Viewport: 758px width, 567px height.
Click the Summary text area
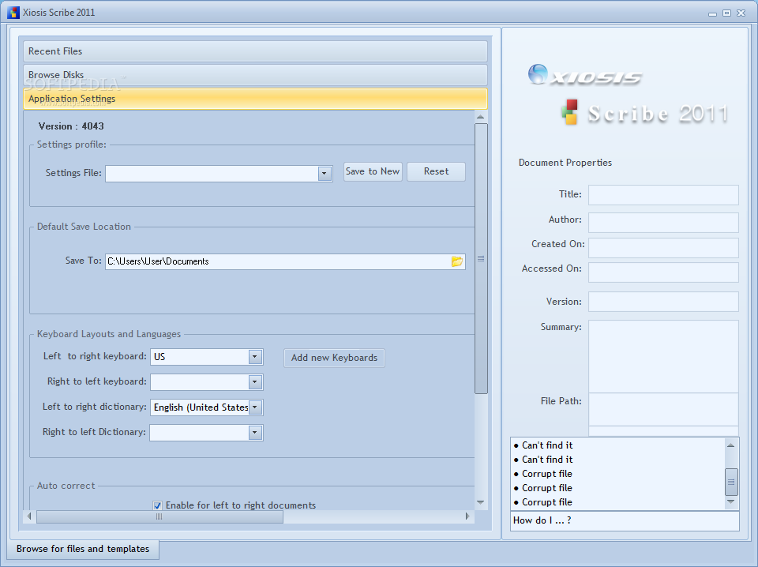point(663,356)
